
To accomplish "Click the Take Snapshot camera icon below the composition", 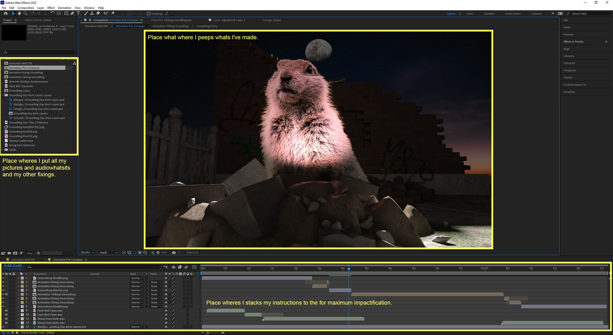I will [174, 252].
